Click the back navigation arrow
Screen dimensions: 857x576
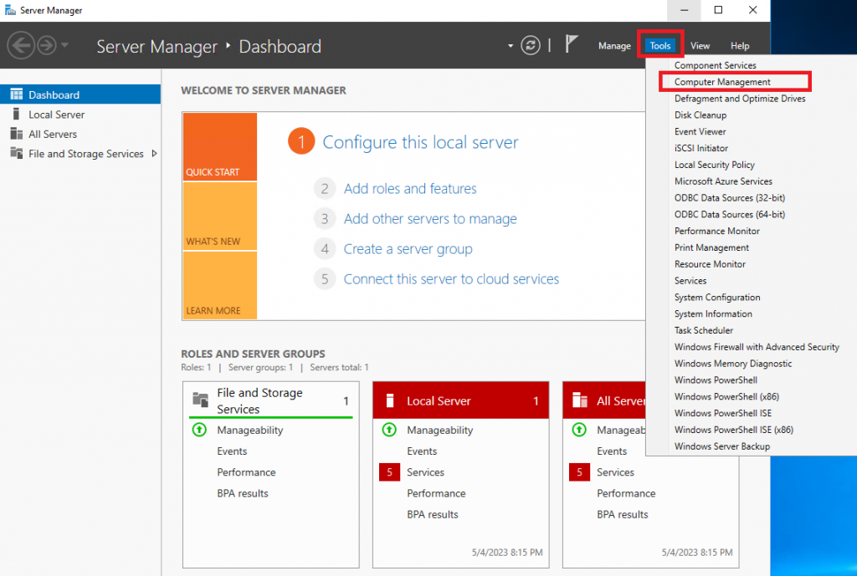click(x=21, y=45)
